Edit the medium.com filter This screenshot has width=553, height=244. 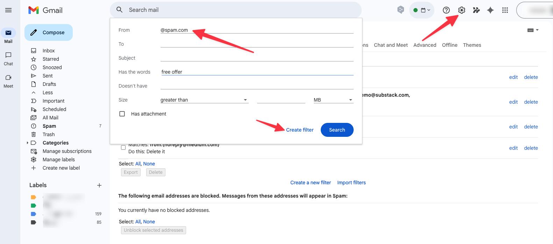[513, 148]
